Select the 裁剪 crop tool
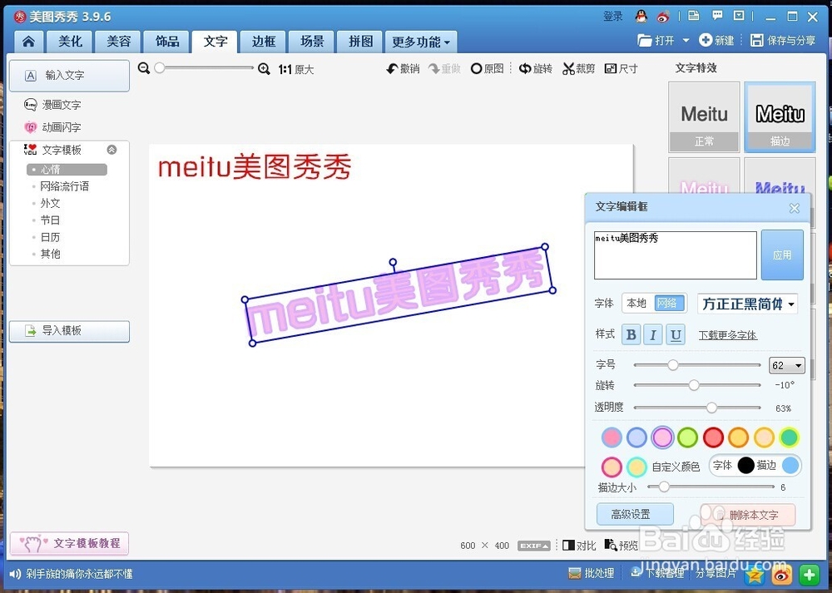 coord(578,68)
